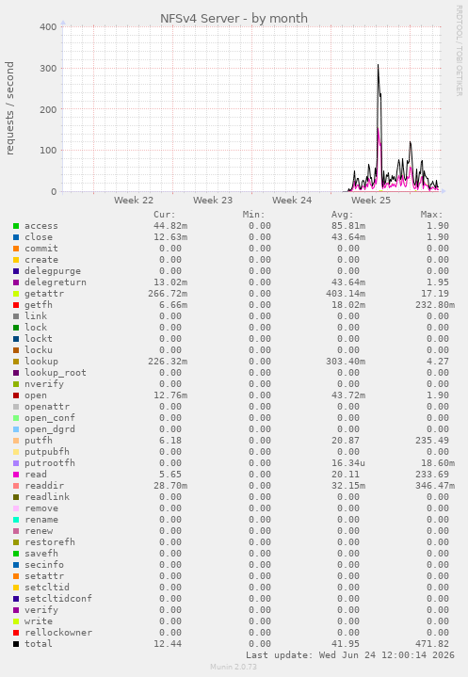Click the graph title 'NFSv4 Server - by month'
Viewport: 468px width, 677px height.
point(234,19)
